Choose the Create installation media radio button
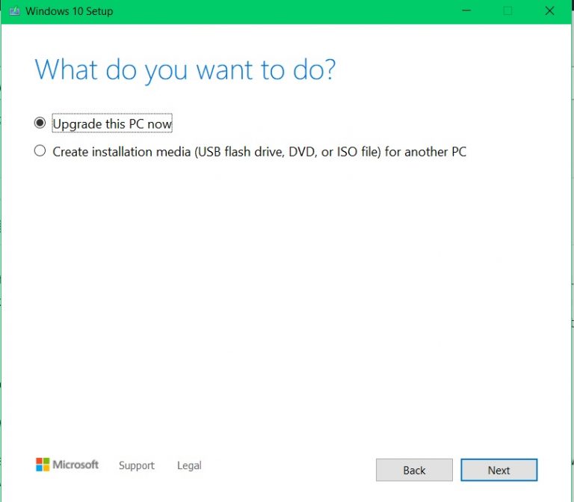 click(x=40, y=151)
